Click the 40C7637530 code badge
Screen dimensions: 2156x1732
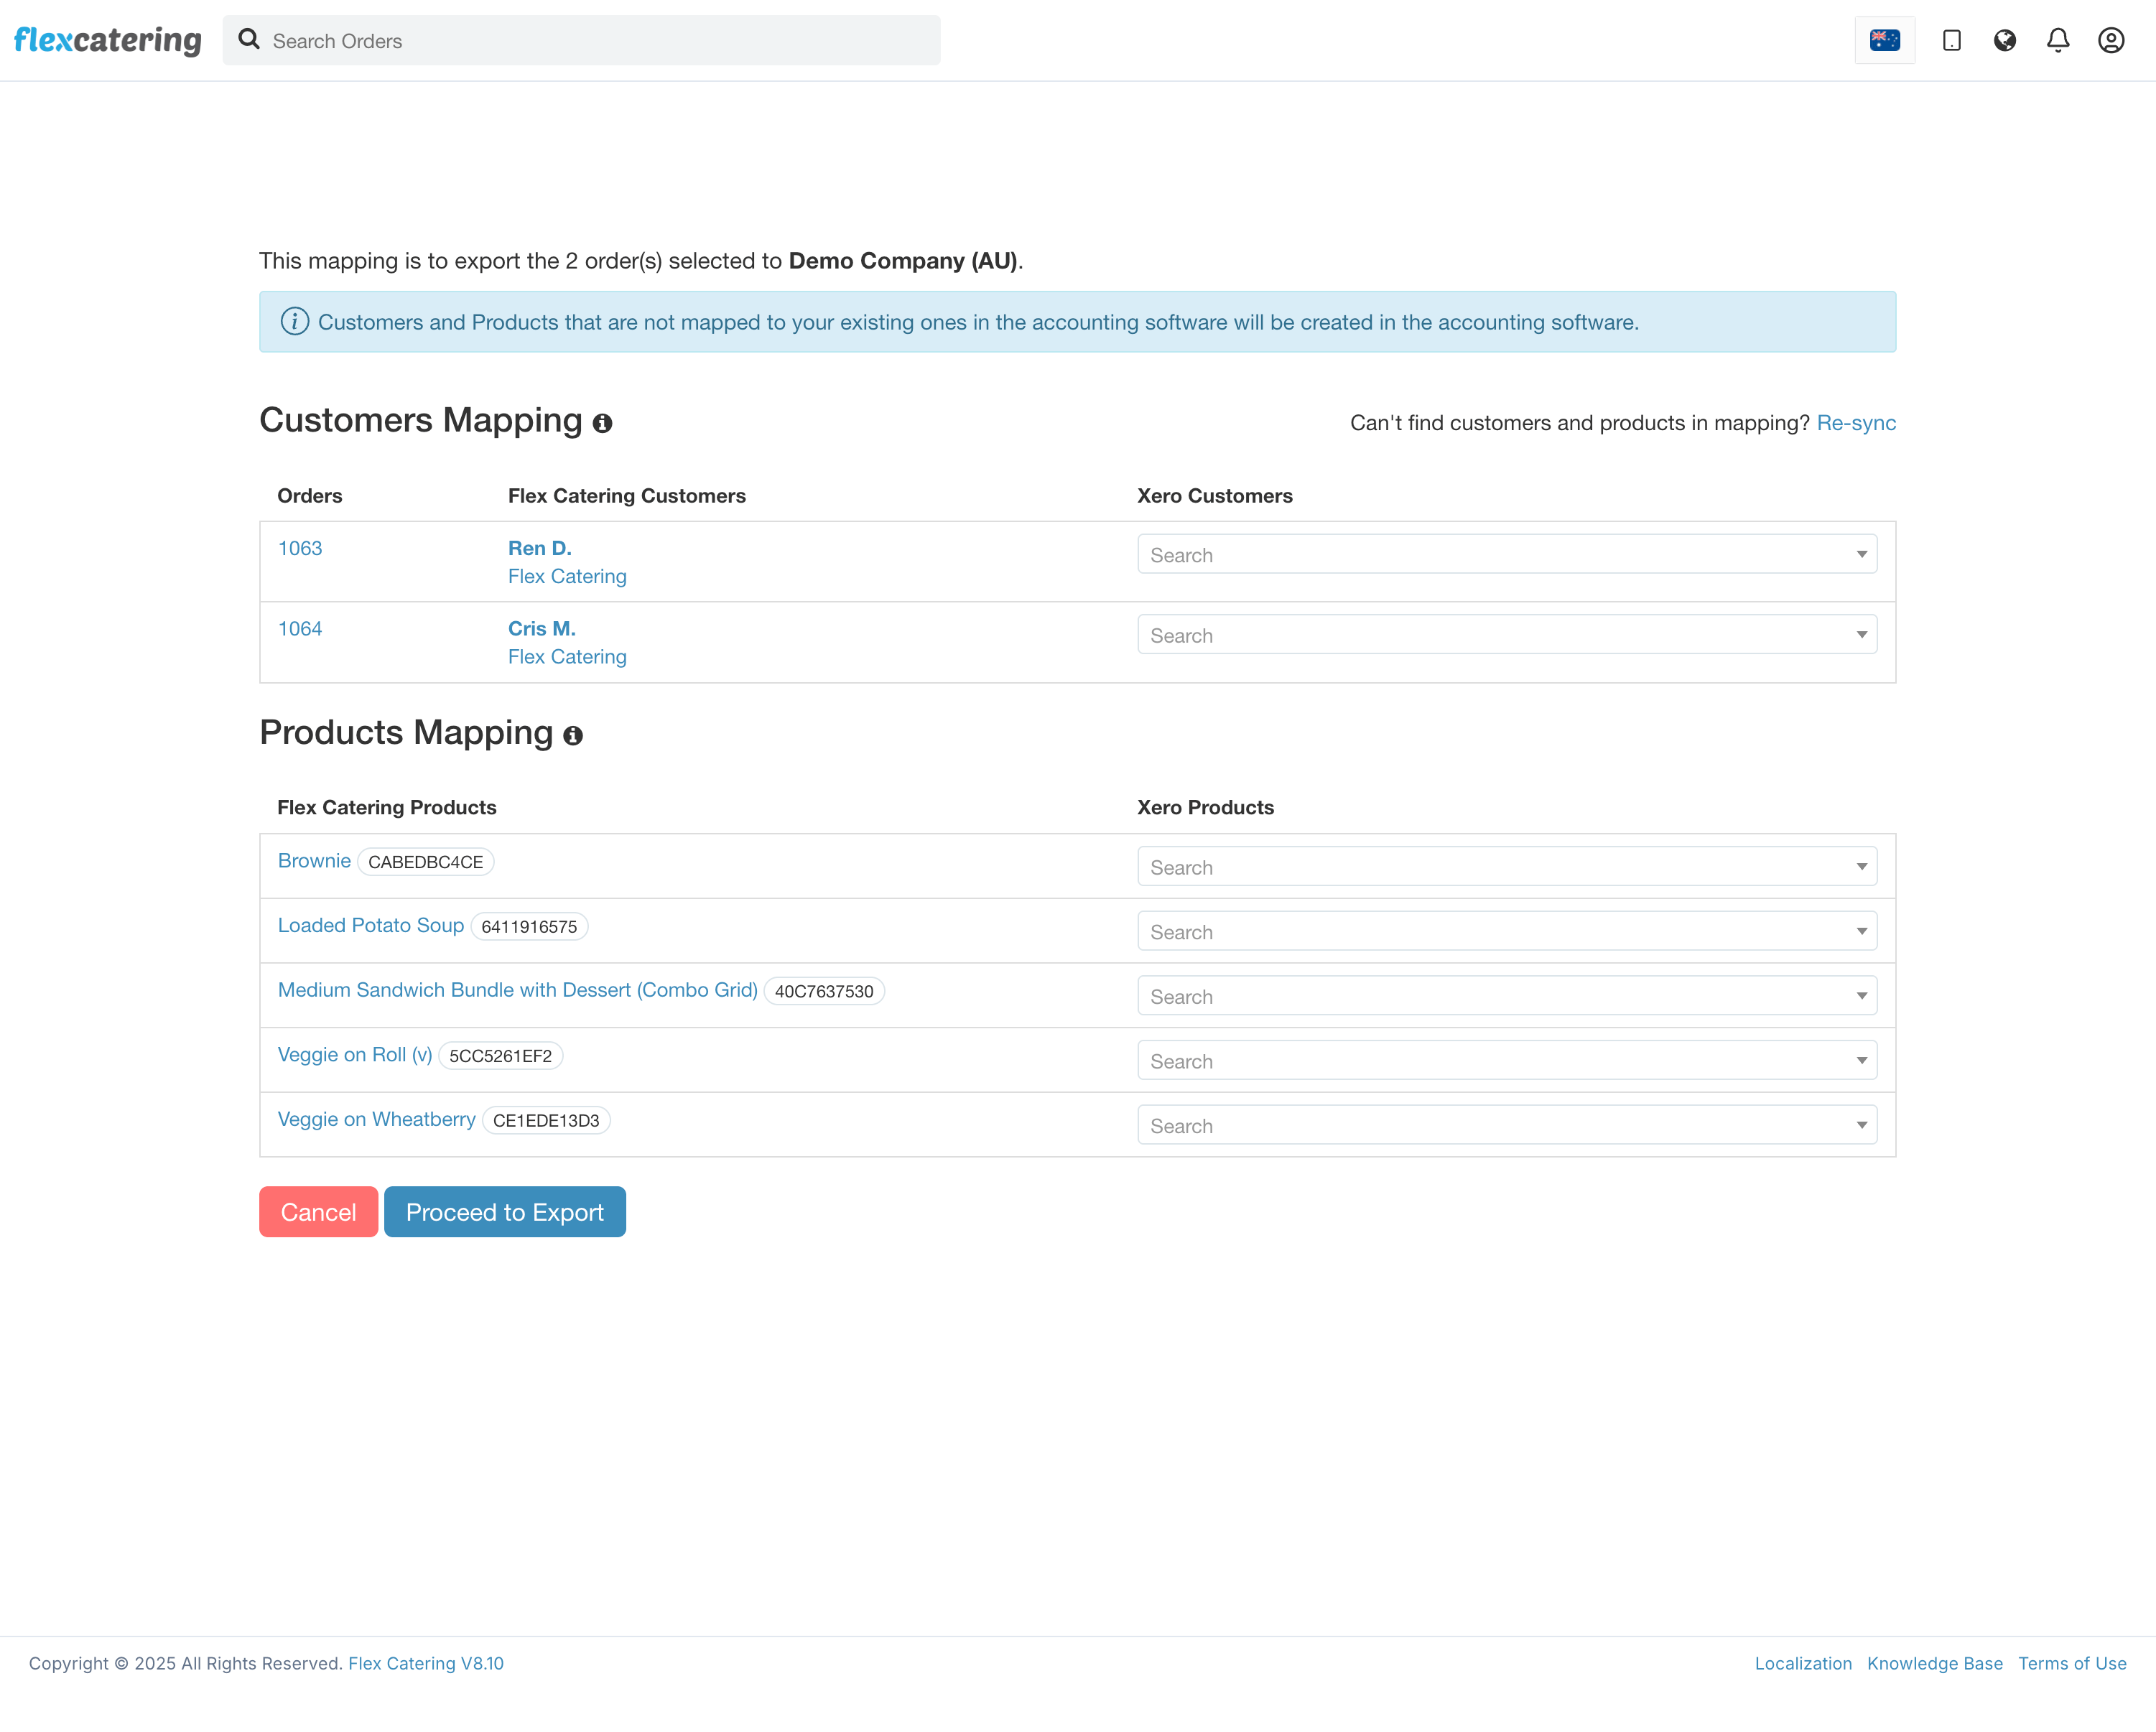coord(824,991)
